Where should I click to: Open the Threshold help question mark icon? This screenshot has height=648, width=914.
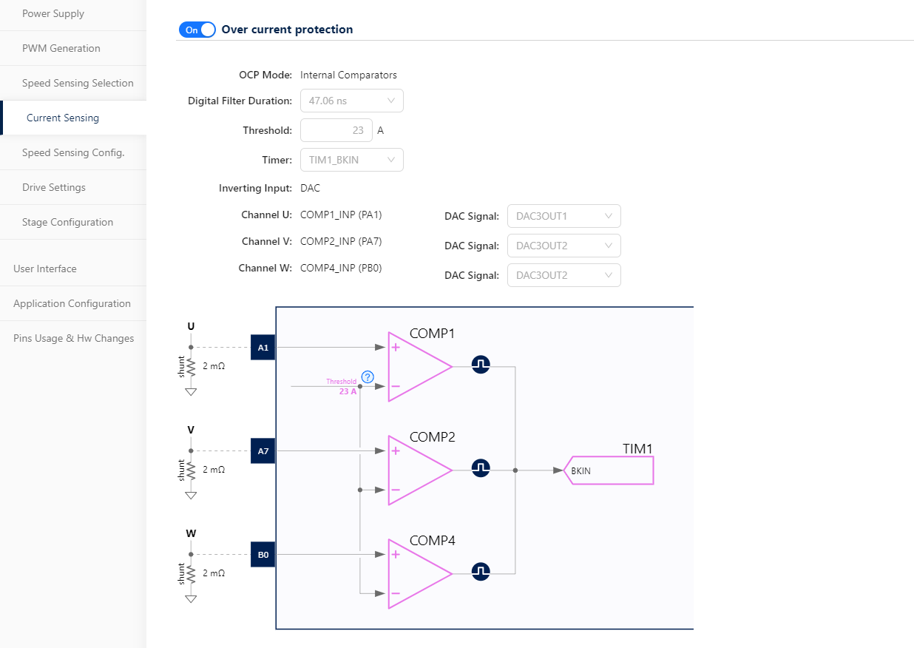[368, 377]
